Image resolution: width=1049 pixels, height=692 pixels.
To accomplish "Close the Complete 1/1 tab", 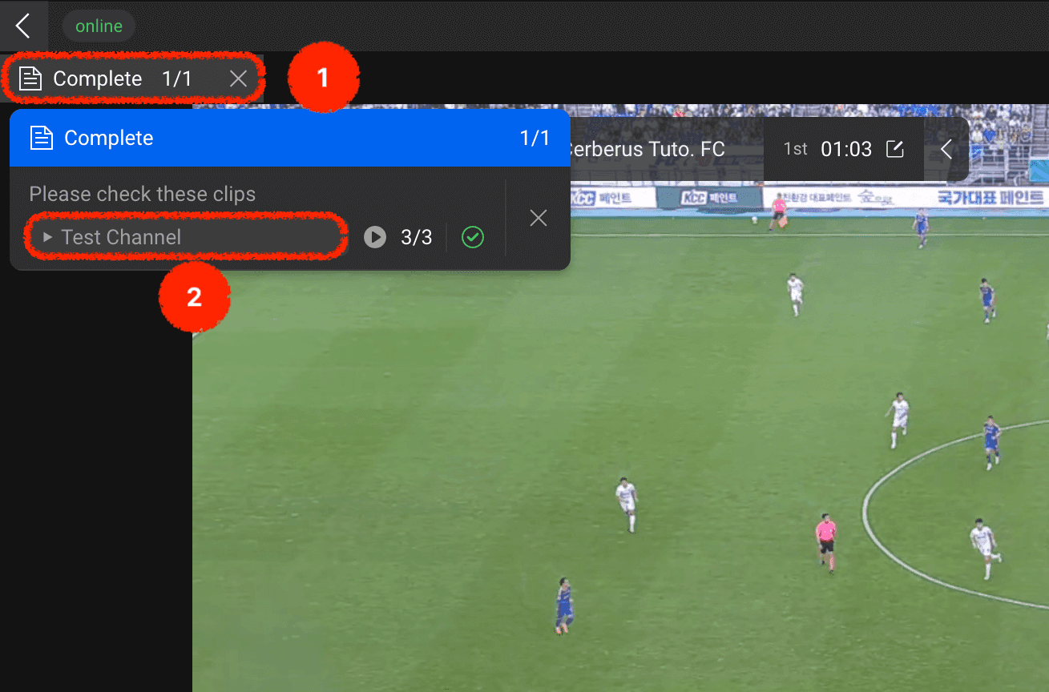I will [x=238, y=78].
